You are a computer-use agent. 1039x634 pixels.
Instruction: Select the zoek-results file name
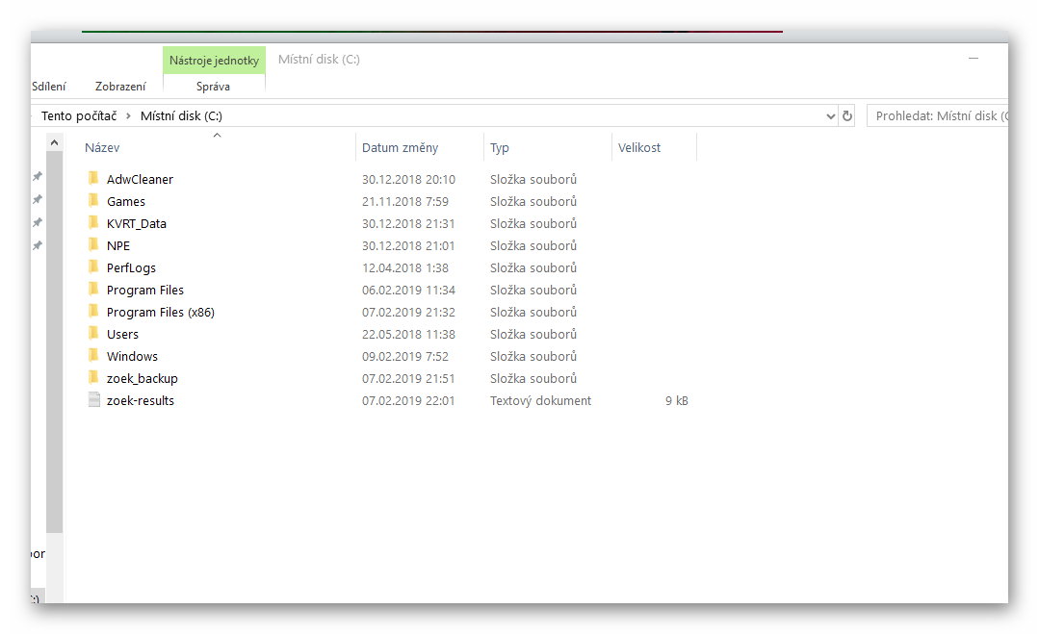[141, 400]
